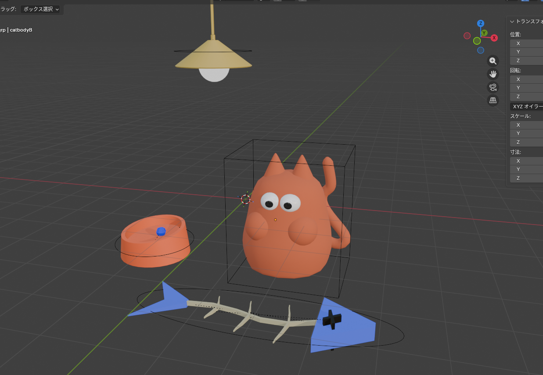
Task: Click the red X axis on gizmo
Action: 494,38
